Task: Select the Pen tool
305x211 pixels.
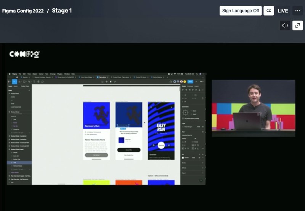Action: tap(29, 82)
